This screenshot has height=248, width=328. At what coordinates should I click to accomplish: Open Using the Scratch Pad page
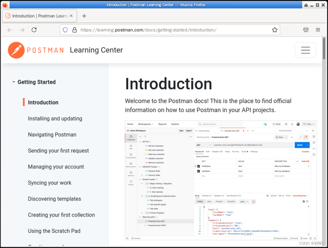pyautogui.click(x=54, y=231)
